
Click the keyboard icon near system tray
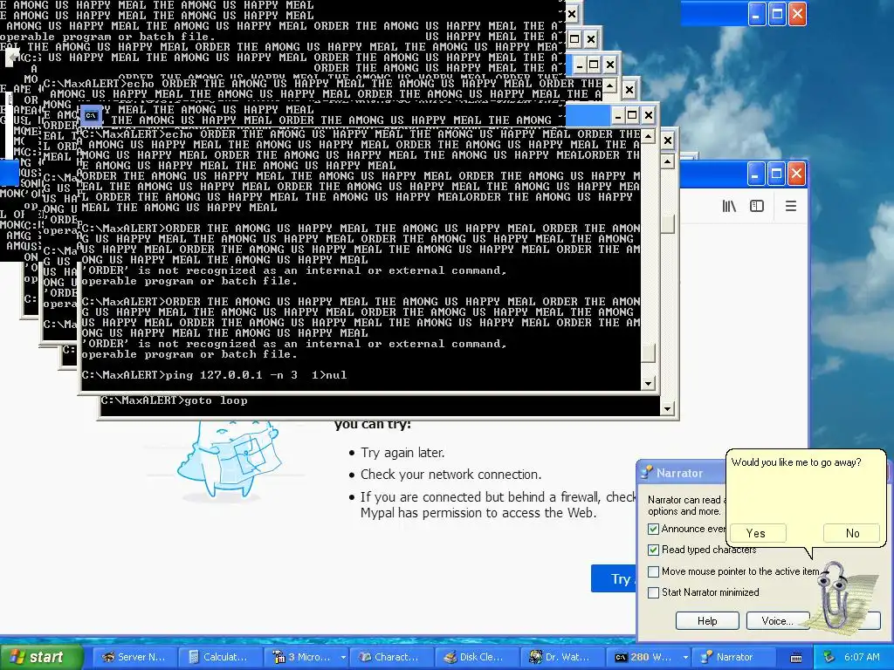(x=796, y=658)
